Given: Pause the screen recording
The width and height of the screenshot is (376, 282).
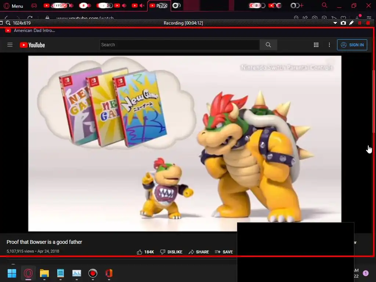Looking at the screenshot, I should 359,23.
